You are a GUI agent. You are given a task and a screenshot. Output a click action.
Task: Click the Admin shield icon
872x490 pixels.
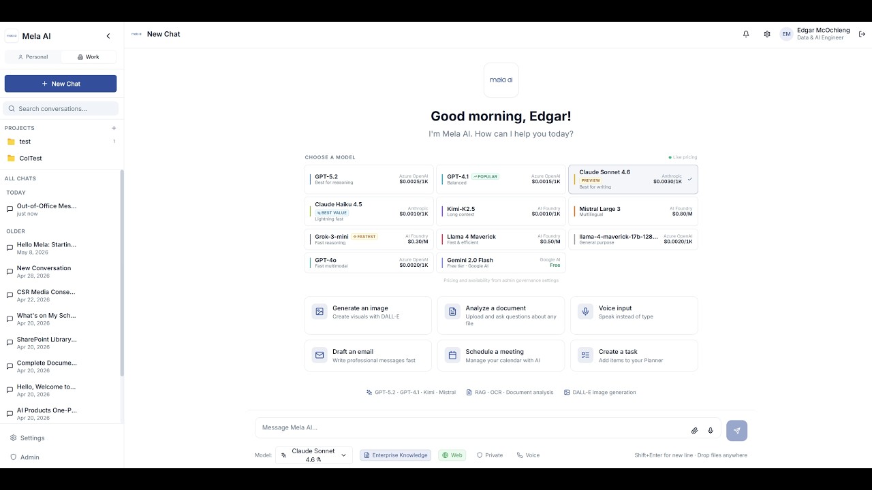click(x=13, y=457)
